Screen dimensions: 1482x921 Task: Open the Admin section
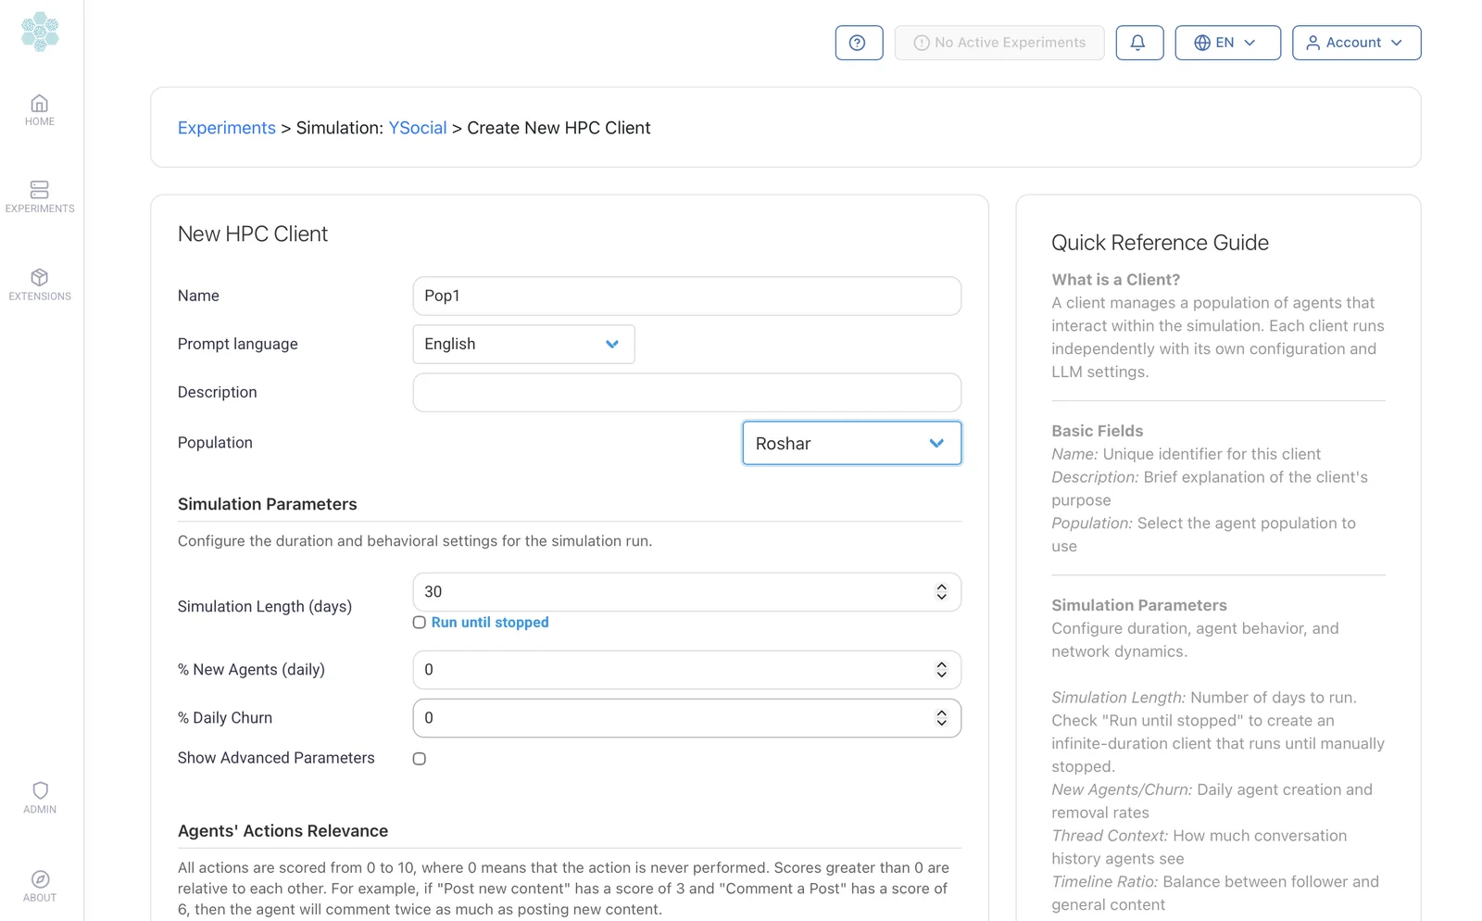click(x=40, y=798)
